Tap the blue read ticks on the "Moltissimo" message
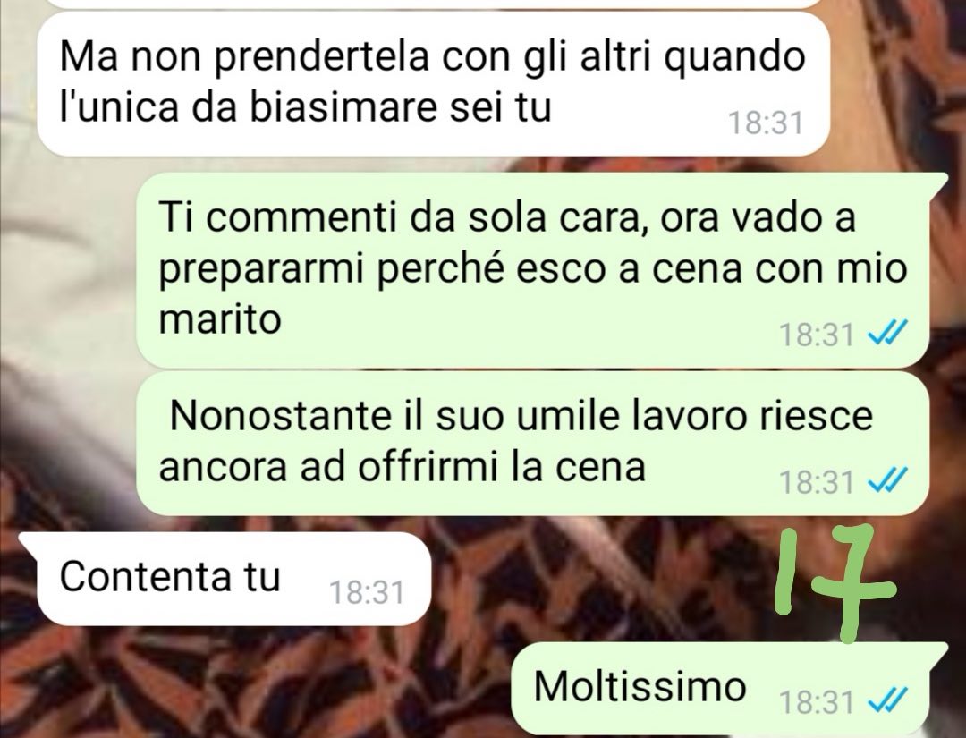 887,700
